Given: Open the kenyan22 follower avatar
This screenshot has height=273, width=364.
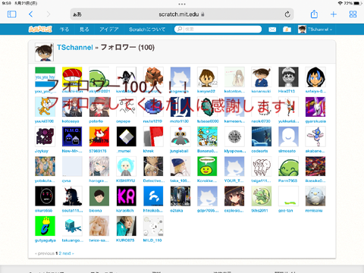Looking at the screenshot, I should click(x=207, y=77).
